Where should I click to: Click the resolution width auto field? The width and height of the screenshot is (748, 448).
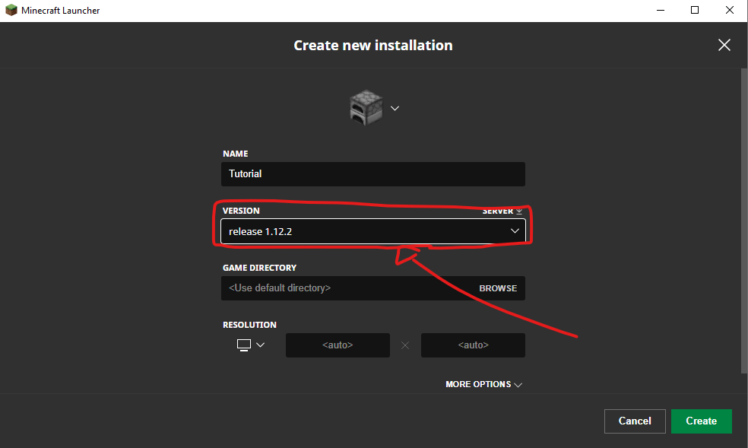(x=338, y=345)
